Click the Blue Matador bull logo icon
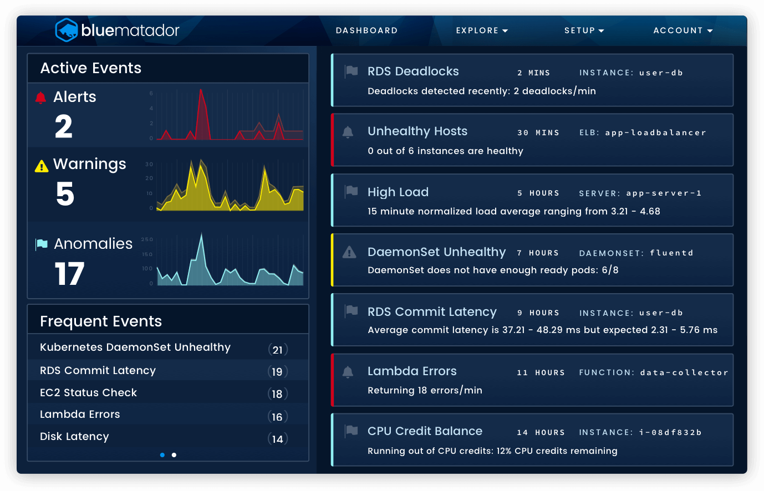The width and height of the screenshot is (764, 491). click(x=67, y=30)
